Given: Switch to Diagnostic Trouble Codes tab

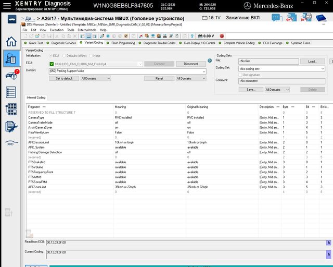Looking at the screenshot, I should point(157,43).
